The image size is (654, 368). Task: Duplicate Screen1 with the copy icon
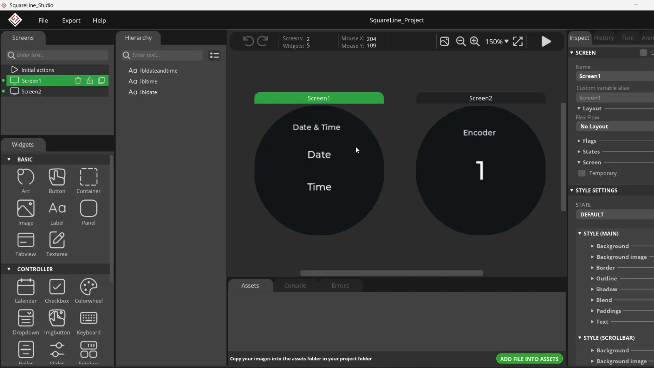pos(102,81)
